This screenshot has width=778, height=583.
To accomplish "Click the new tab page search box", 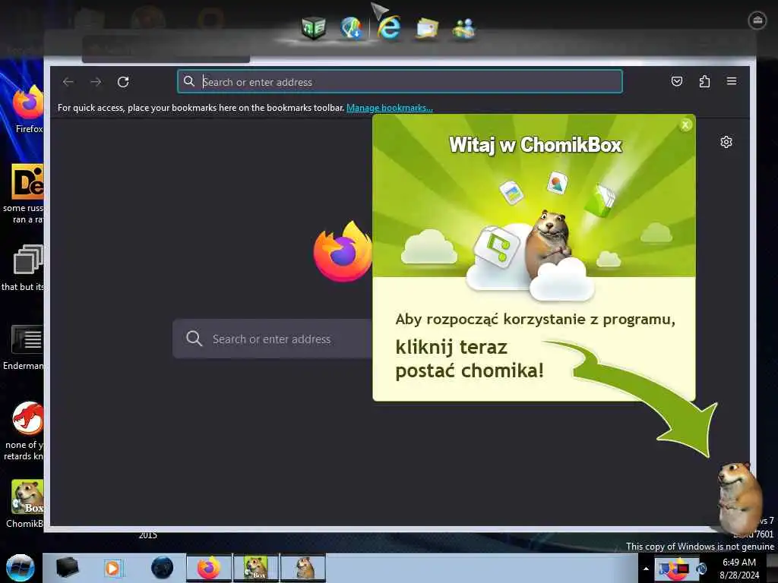I will (272, 339).
